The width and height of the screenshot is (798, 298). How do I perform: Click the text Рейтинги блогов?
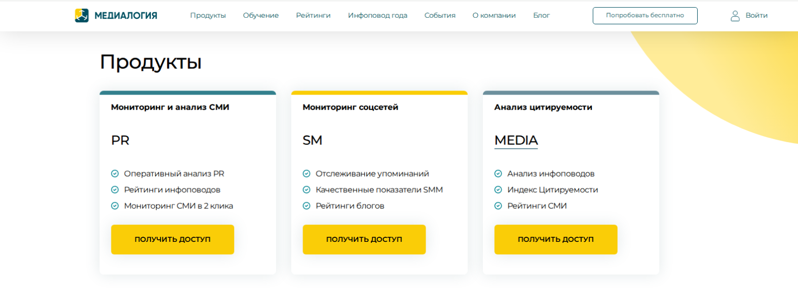tap(350, 206)
